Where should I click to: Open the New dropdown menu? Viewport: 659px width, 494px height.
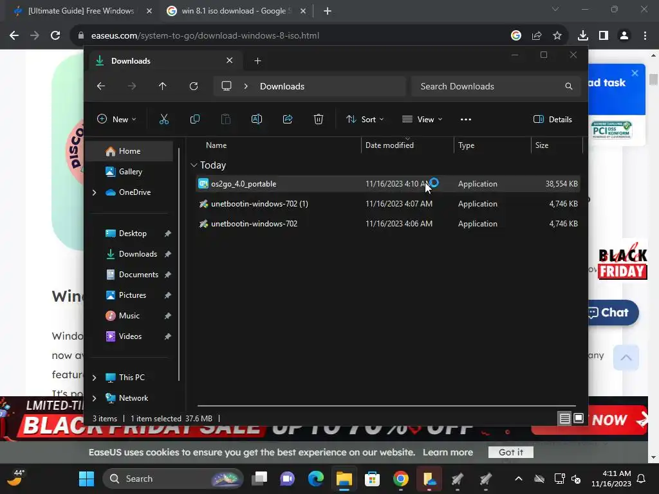(116, 119)
